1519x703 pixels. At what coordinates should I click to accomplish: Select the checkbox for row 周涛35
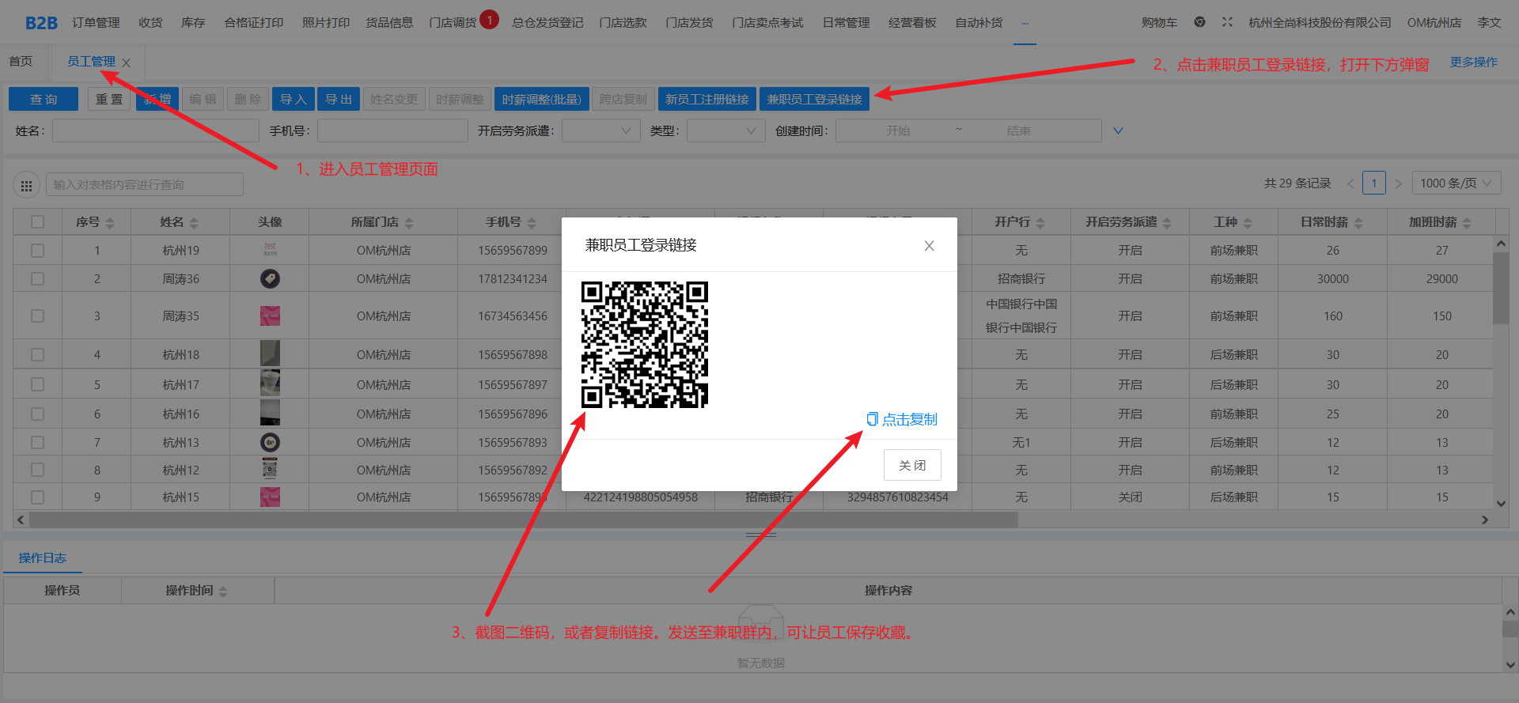click(x=37, y=316)
